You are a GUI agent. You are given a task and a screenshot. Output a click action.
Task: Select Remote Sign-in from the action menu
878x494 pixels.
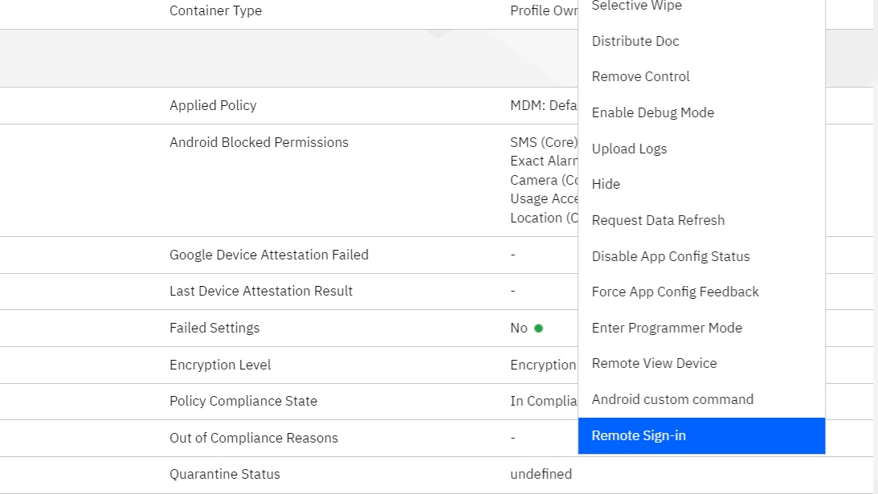point(639,435)
